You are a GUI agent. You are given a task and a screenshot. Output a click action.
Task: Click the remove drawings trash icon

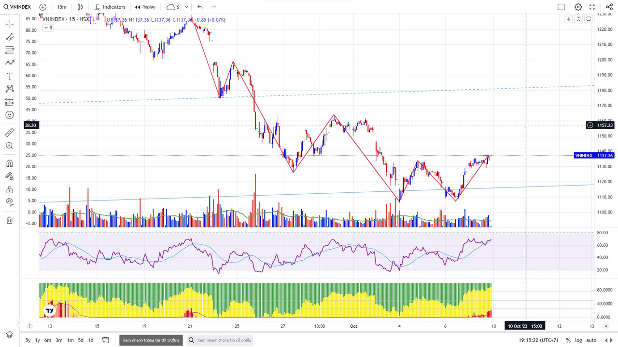10,220
